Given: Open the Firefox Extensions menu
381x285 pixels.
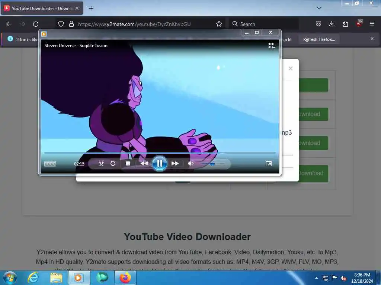Looking at the screenshot, I should coord(345,24).
